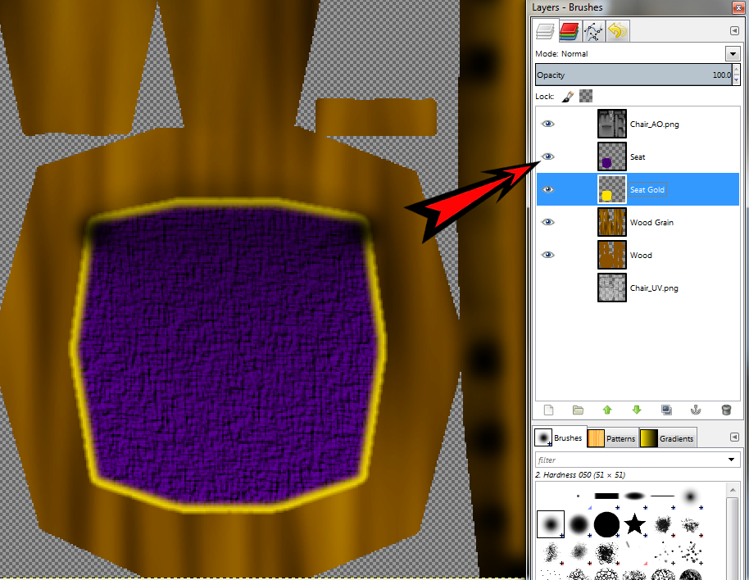Viewport: 749px width, 580px height.
Task: Click the Chair_UV.png layer name
Action: 654,288
